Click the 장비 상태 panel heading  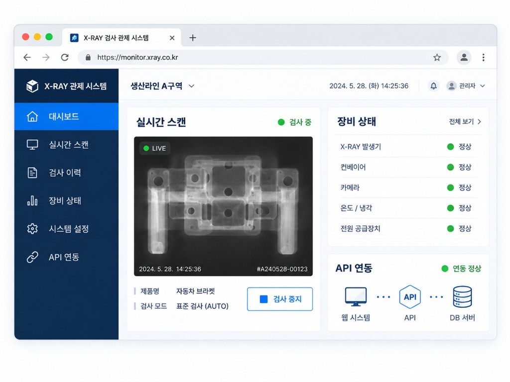pyautogui.click(x=357, y=121)
